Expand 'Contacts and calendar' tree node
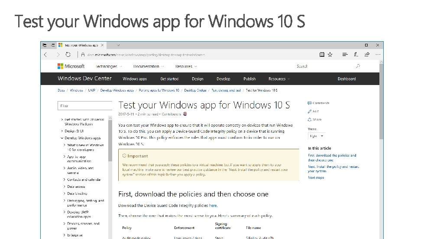This screenshot has width=424, height=239. (65, 180)
